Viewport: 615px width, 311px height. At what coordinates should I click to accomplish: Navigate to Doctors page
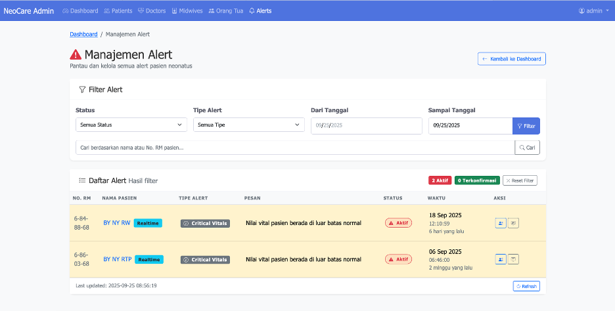[x=152, y=10]
